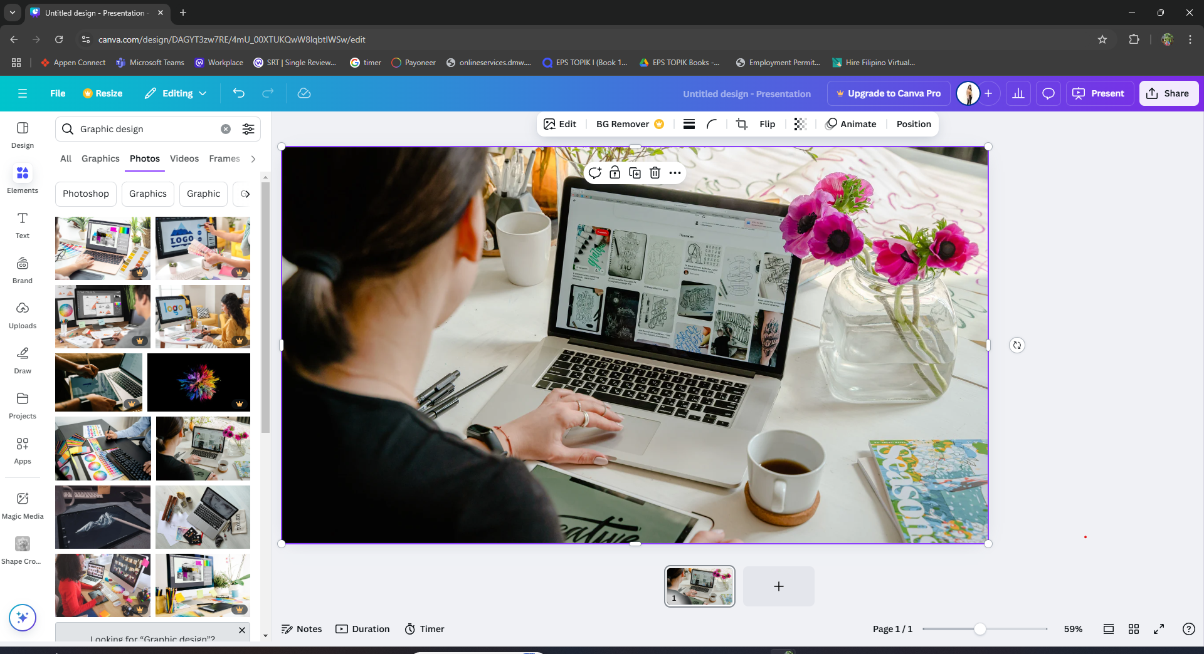Switch to the All tab
The image size is (1204, 654).
[x=66, y=159]
